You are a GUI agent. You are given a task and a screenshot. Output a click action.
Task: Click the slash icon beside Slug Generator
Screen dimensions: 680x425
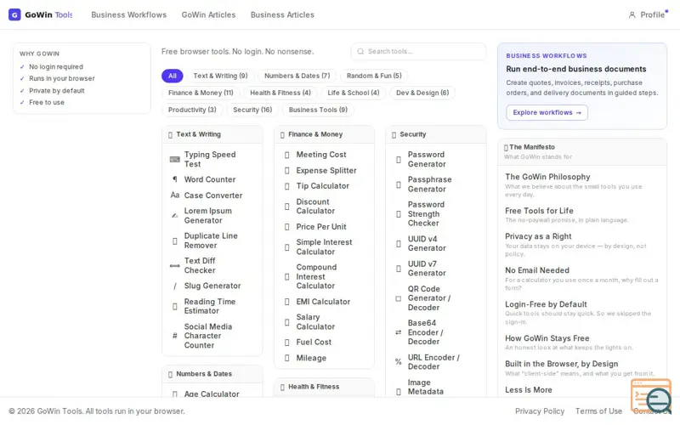coord(175,286)
